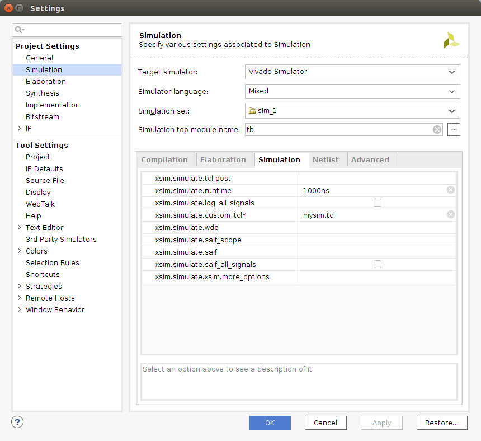Viewport: 481px width, 441px height.
Task: Select Synthesis in Project Settings
Action: coord(43,93)
